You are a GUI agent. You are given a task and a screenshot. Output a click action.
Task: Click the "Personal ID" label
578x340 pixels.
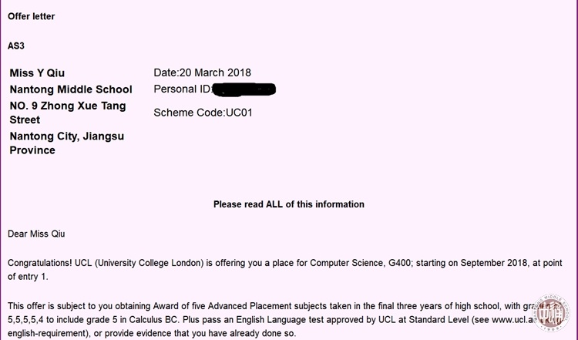tap(181, 89)
